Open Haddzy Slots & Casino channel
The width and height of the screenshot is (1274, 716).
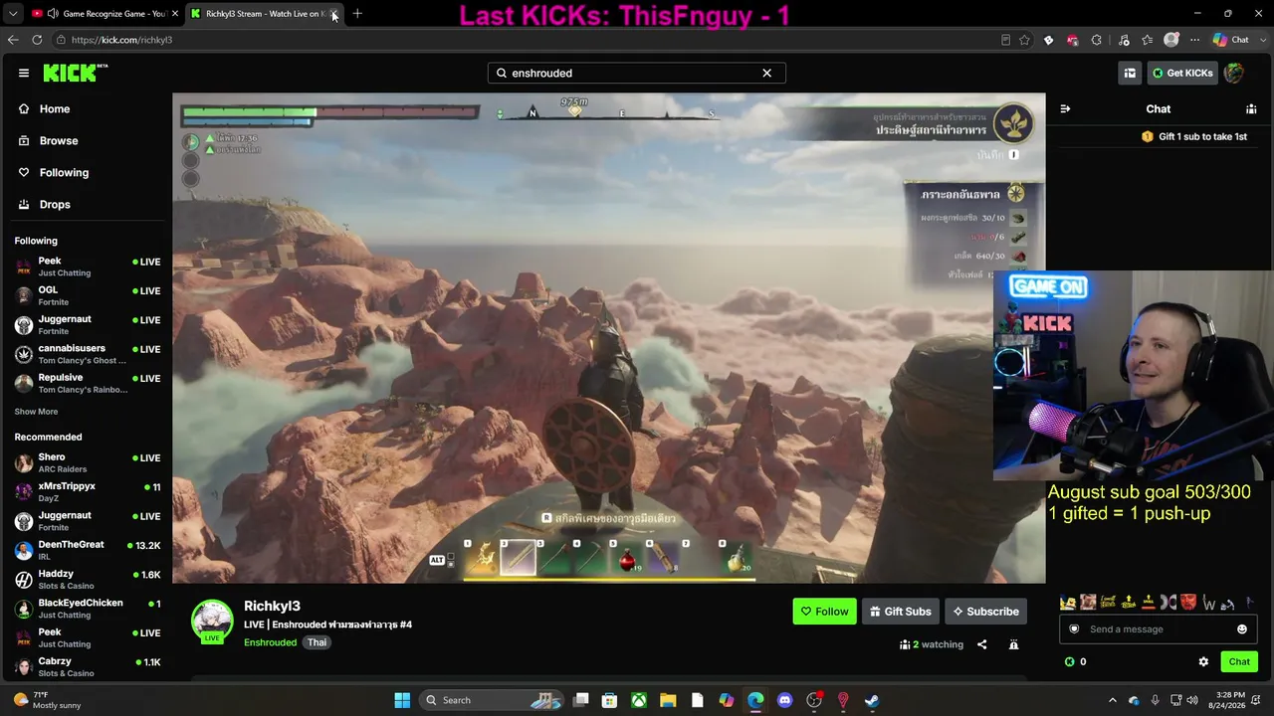[x=86, y=579]
